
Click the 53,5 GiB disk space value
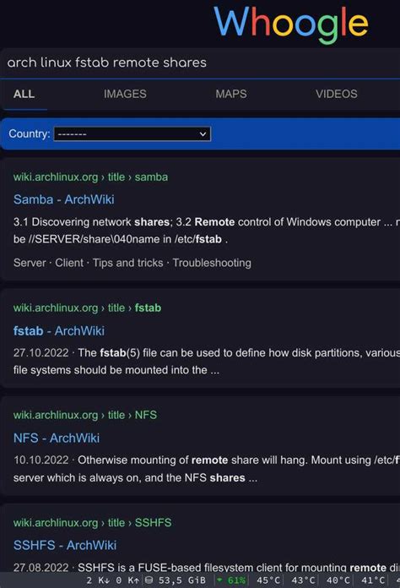tap(181, 580)
